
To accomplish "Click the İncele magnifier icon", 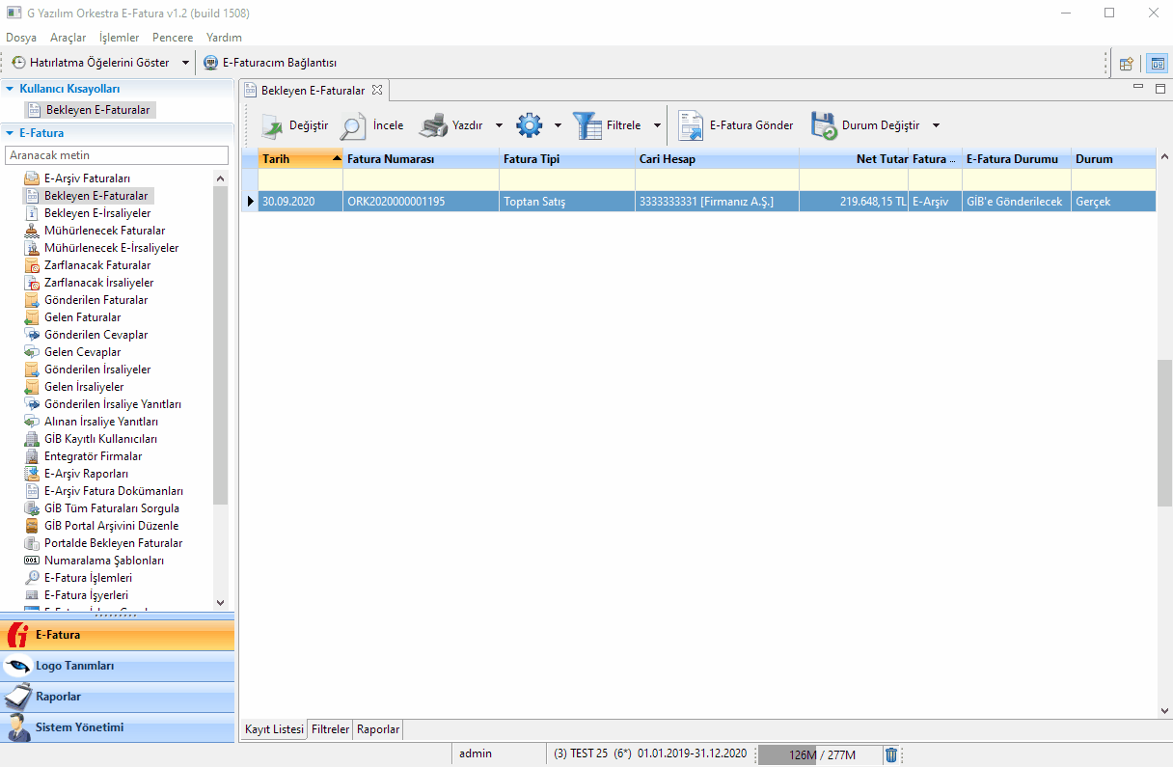I will 353,125.
